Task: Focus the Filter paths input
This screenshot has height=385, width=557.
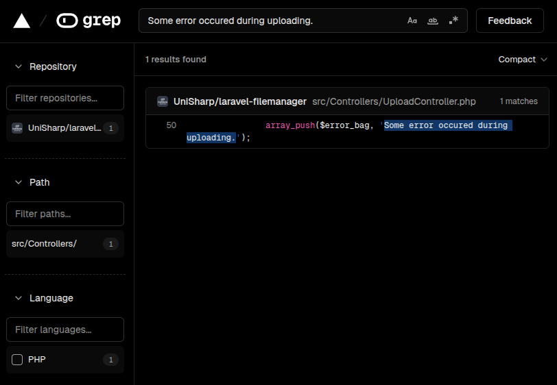Action: click(x=64, y=214)
